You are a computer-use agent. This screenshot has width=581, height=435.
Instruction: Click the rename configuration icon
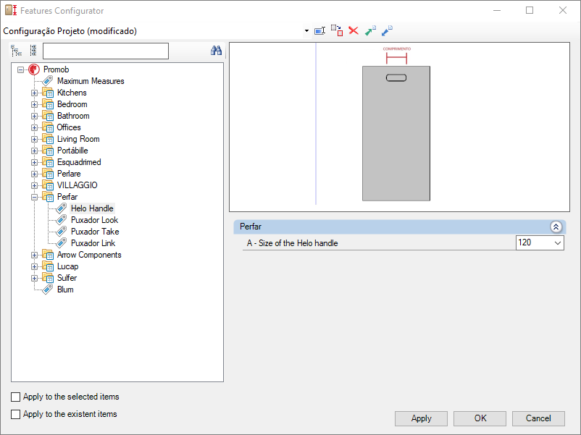coord(319,30)
